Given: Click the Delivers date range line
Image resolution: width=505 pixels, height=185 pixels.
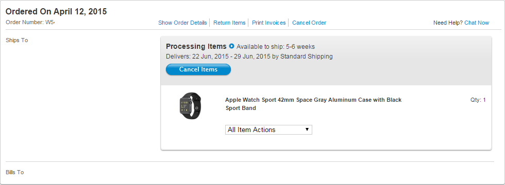Looking at the screenshot, I should (x=249, y=57).
